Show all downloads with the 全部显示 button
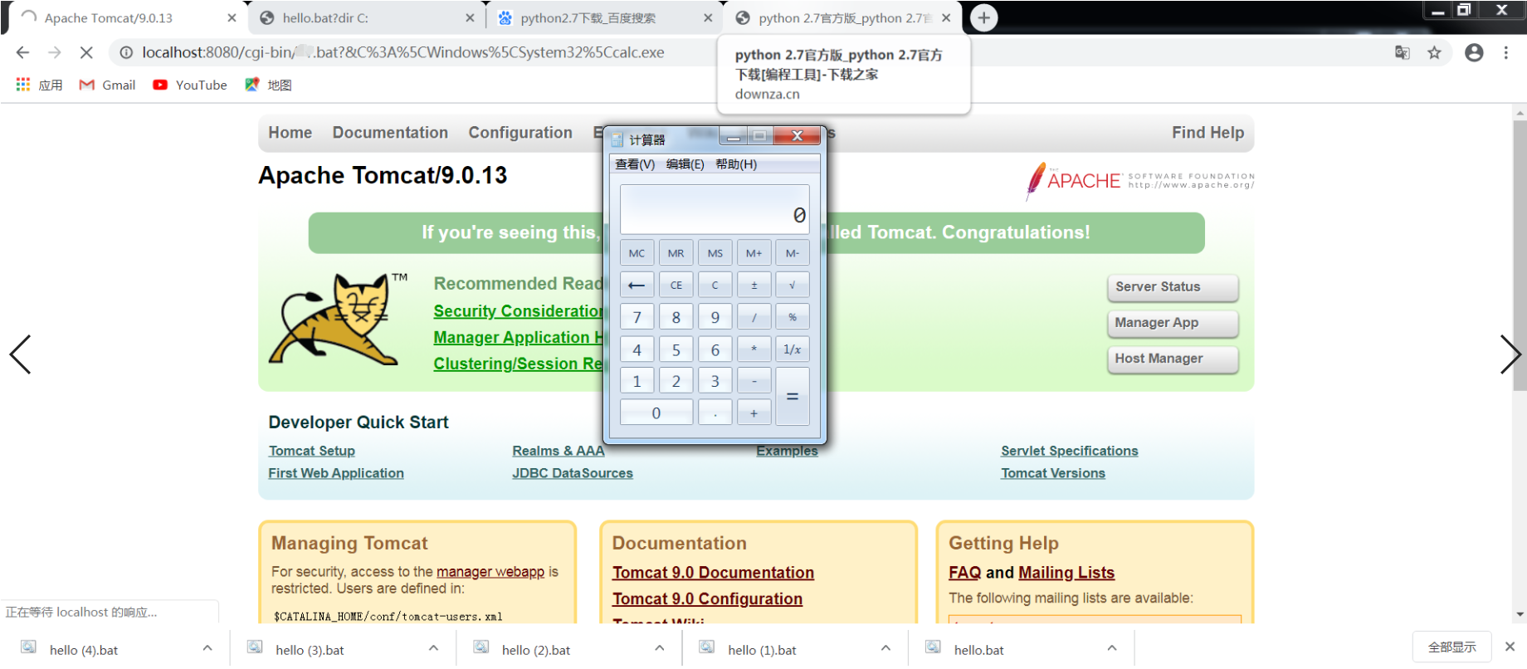This screenshot has width=1527, height=669. 1452,647
